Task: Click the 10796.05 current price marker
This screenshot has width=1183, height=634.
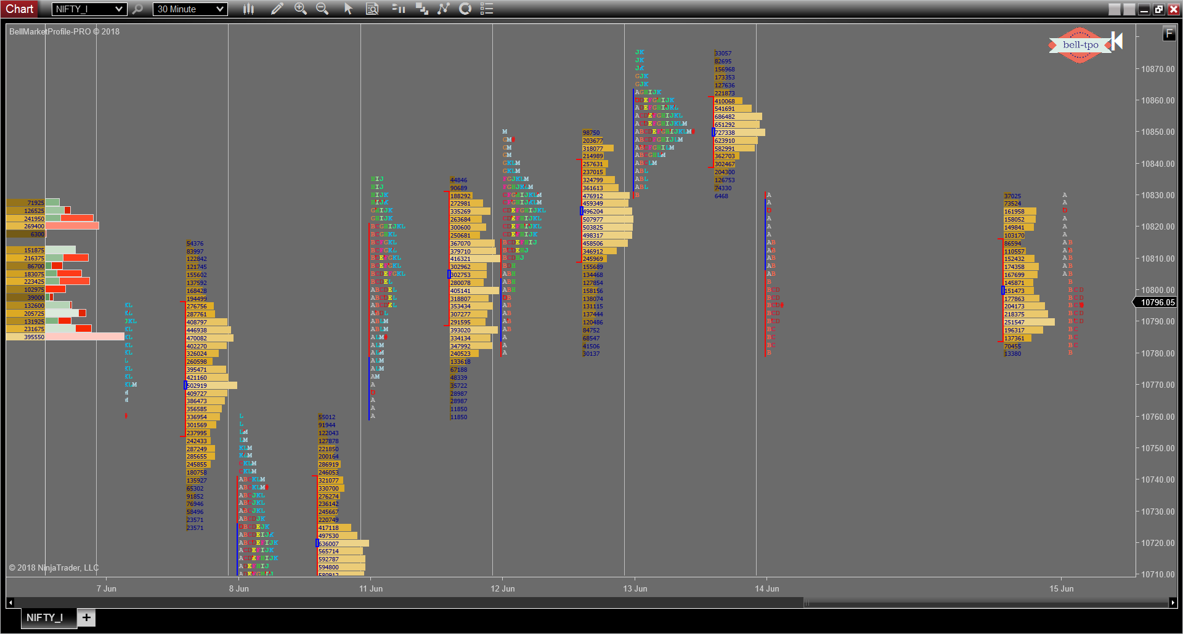Action: (1157, 302)
